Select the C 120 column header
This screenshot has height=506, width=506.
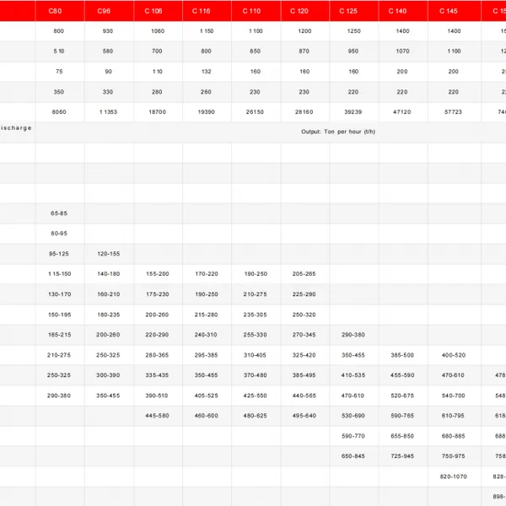point(305,11)
